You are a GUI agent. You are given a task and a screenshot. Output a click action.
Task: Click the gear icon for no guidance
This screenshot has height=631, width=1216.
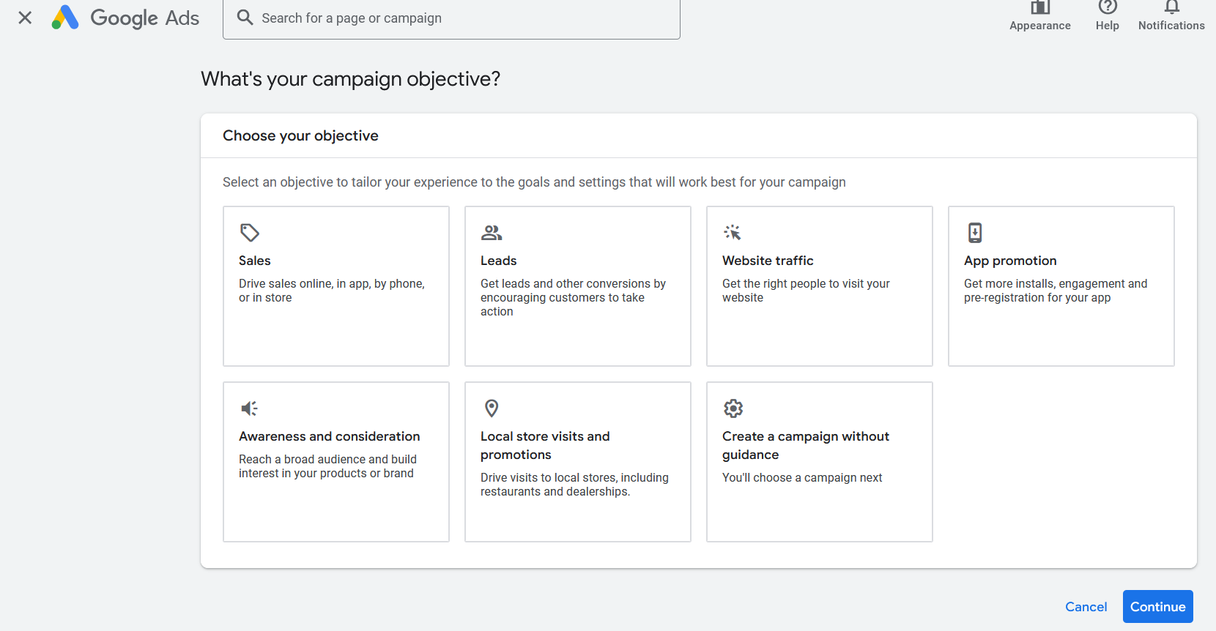pos(733,408)
